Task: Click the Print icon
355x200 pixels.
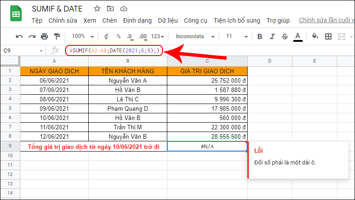Action: 44,36
